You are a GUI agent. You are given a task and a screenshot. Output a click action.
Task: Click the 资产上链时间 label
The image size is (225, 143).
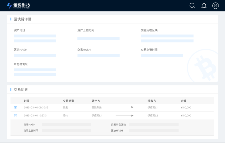tap(86, 30)
